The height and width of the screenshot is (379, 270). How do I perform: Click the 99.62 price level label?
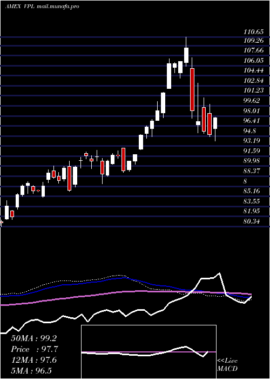coord(252,101)
